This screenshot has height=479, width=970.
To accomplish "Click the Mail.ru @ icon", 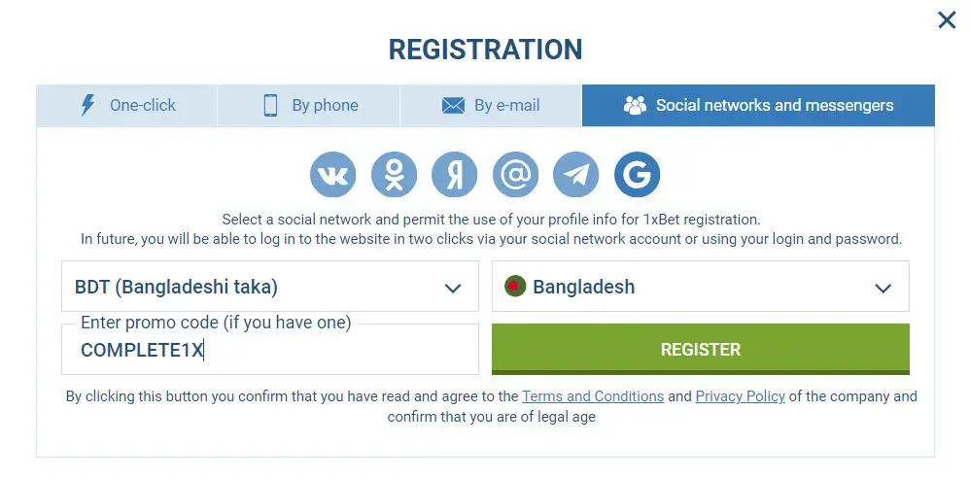I will tap(515, 175).
